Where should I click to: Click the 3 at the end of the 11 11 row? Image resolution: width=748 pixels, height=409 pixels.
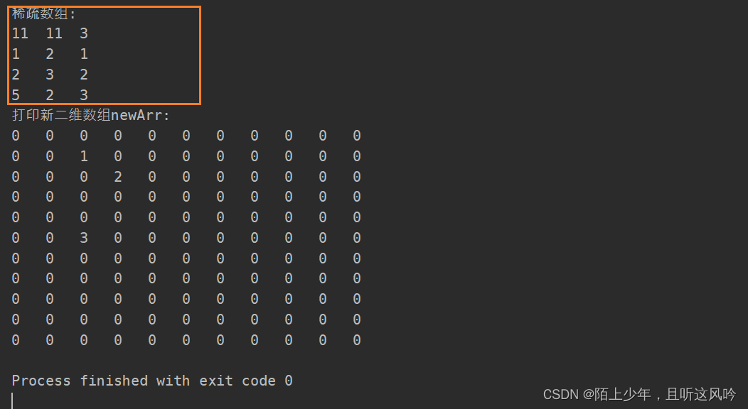coord(84,33)
